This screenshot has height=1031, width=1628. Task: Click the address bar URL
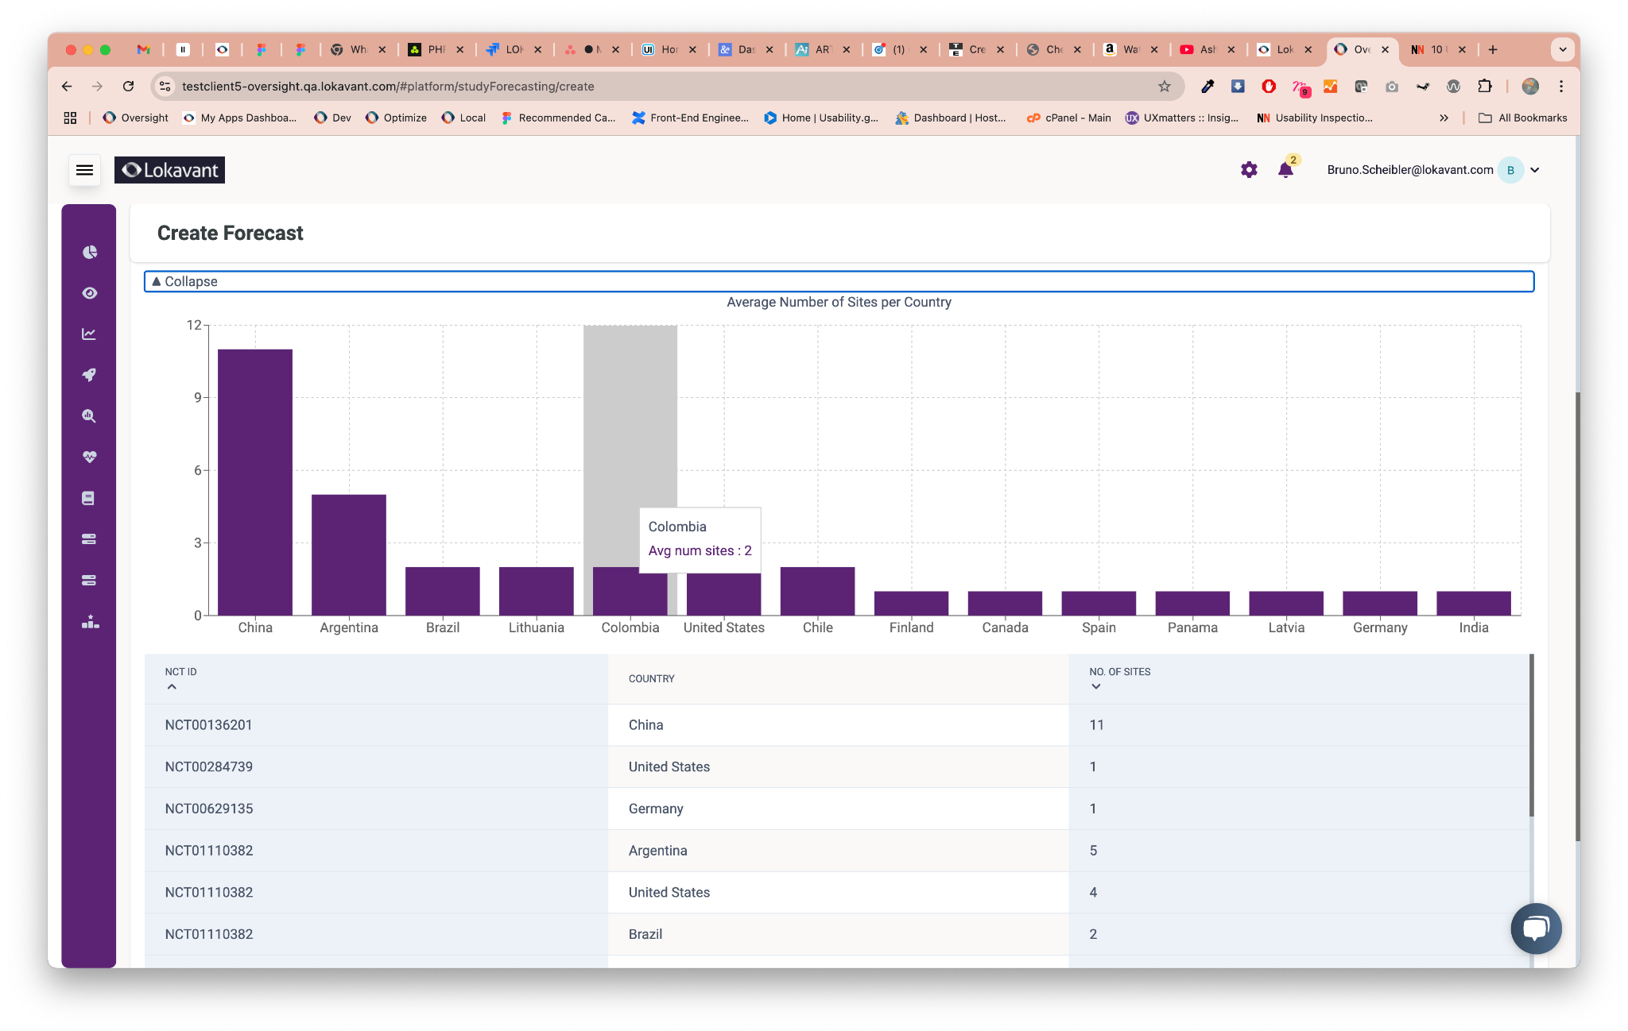click(x=388, y=86)
